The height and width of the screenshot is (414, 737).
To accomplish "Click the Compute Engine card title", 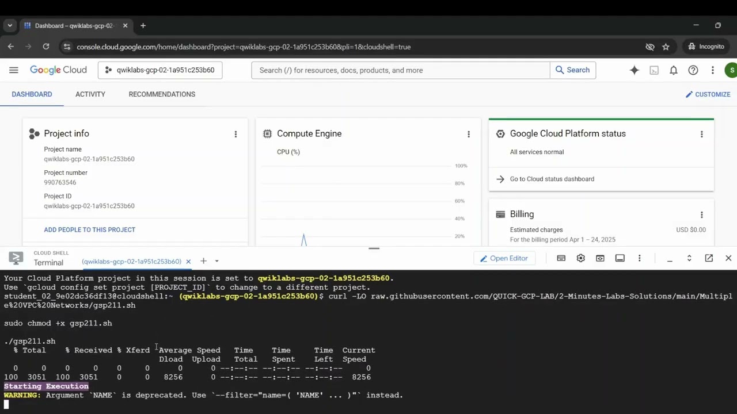I will [x=309, y=133].
